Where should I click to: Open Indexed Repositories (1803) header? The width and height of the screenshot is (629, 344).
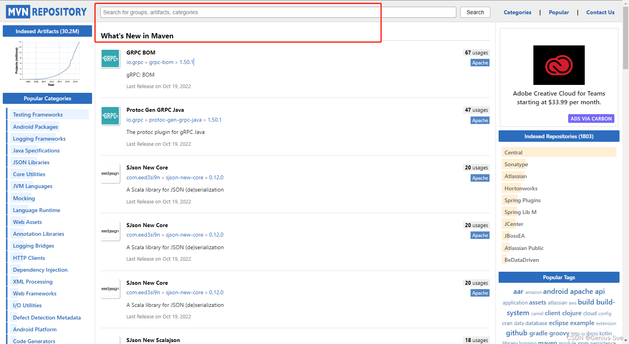[559, 136]
